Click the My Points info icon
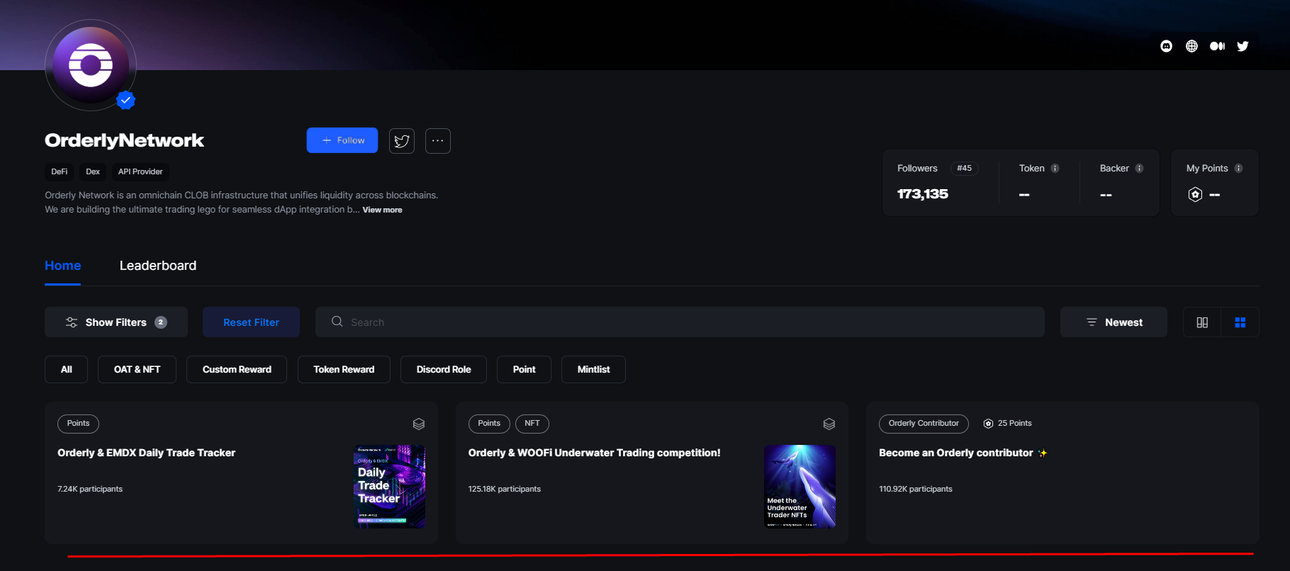 1238,169
